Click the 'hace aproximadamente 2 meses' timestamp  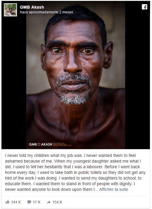point(46,12)
